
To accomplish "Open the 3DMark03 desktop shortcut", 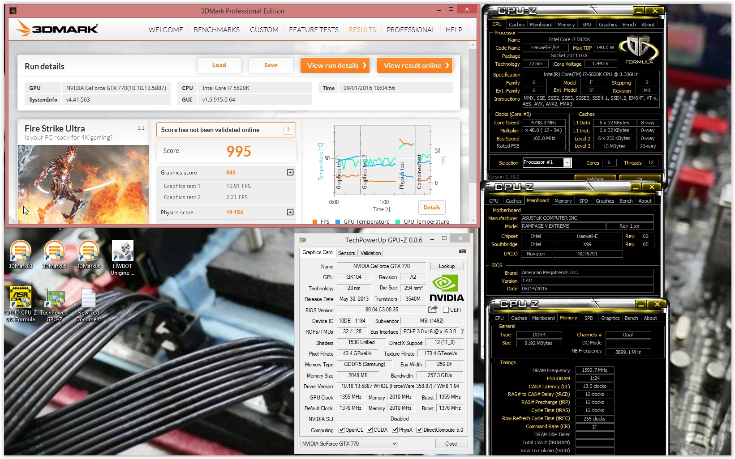I will (21, 254).
